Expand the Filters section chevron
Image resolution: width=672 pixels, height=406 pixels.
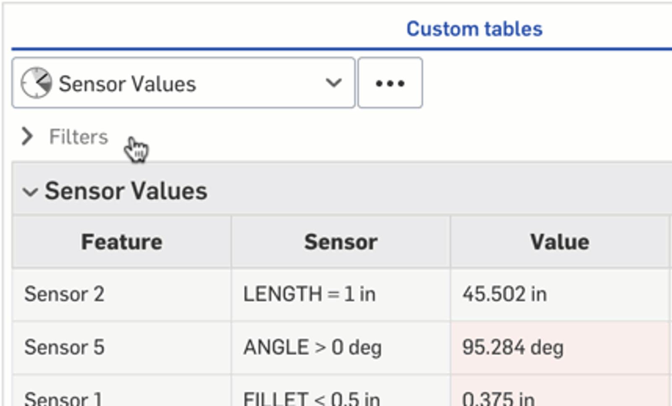[27, 137]
